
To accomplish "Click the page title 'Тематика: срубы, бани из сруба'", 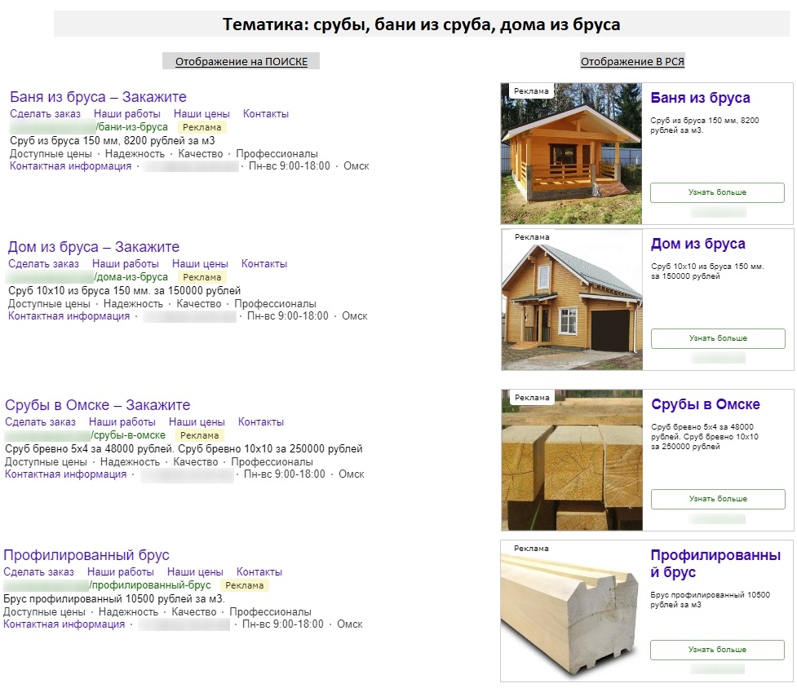I will tap(422, 24).
